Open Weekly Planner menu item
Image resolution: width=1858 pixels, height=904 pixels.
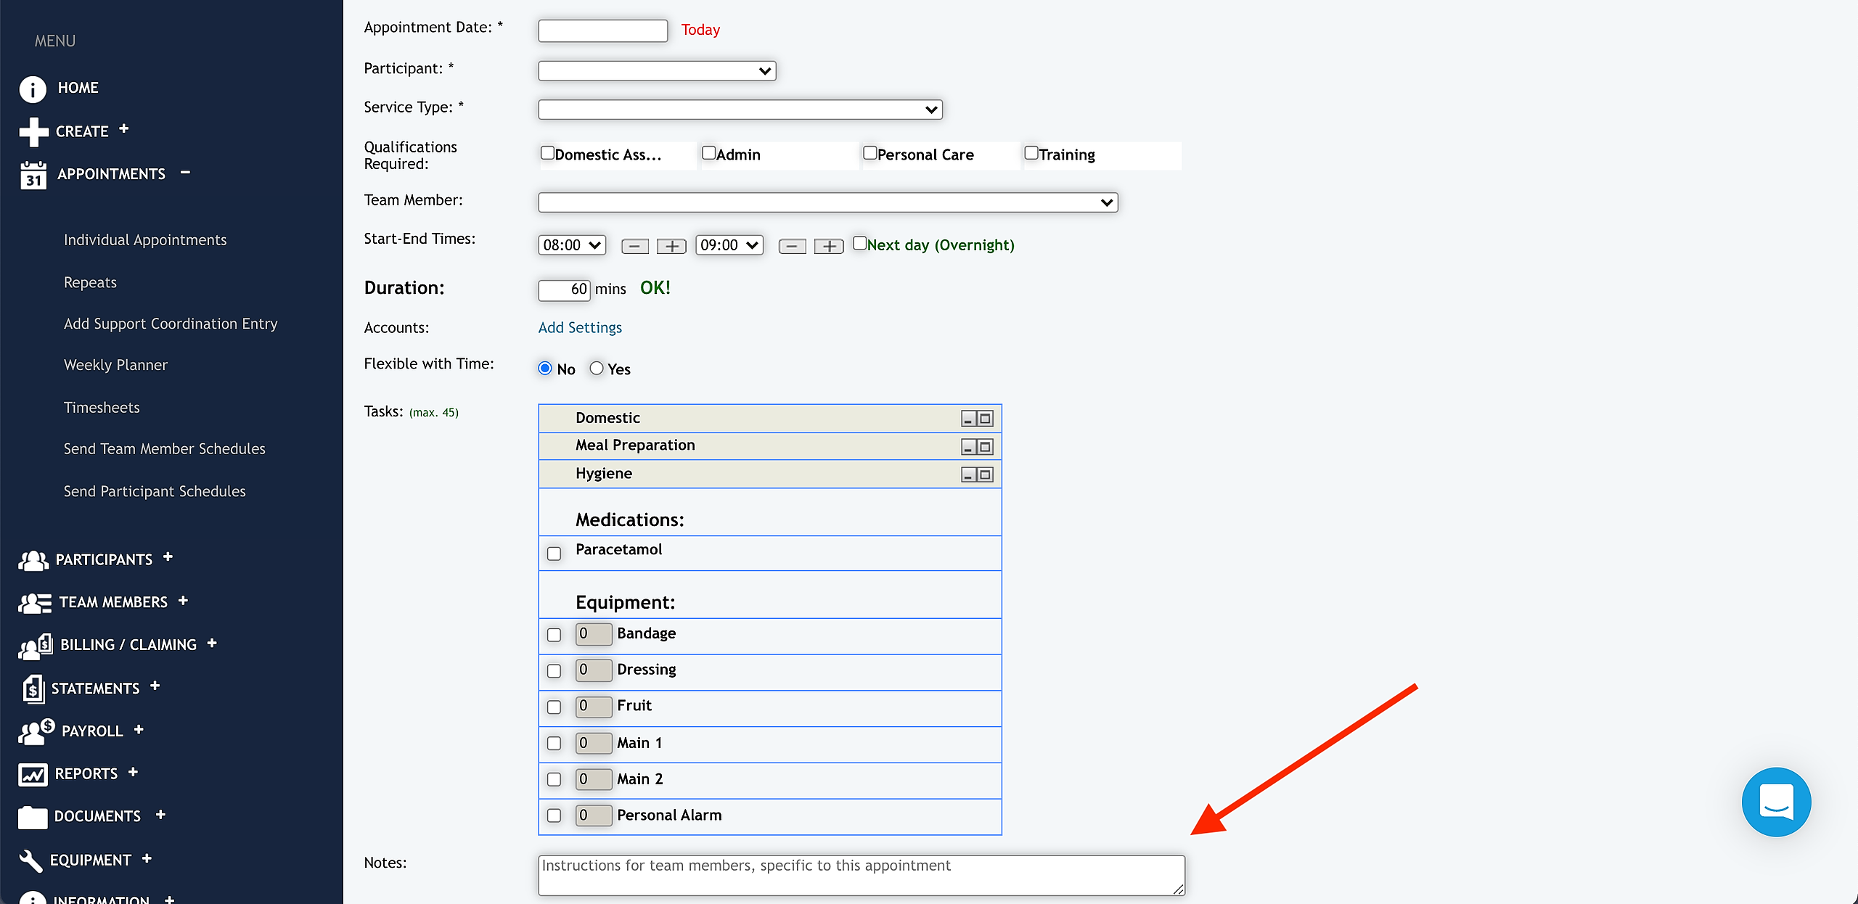coord(115,365)
